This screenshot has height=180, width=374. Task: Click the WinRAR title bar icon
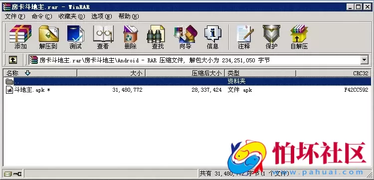(6, 7)
